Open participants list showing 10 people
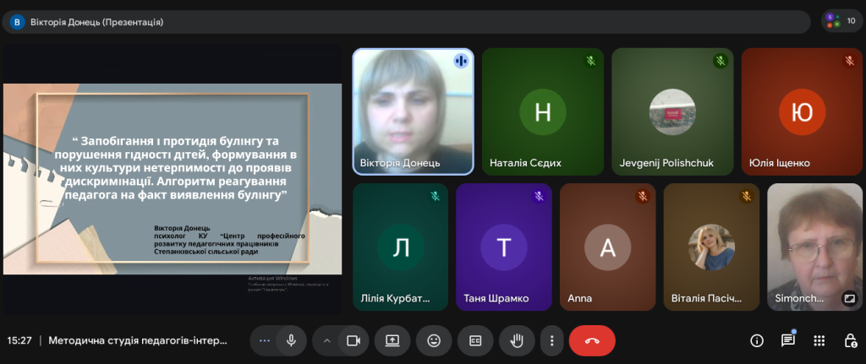Screen dimensions: 866x364 click(x=841, y=21)
